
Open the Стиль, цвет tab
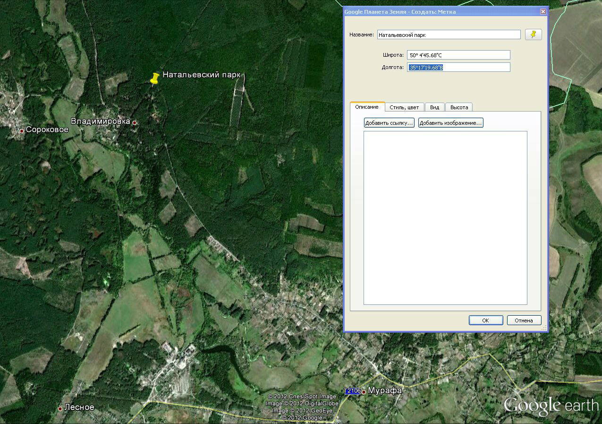point(404,107)
